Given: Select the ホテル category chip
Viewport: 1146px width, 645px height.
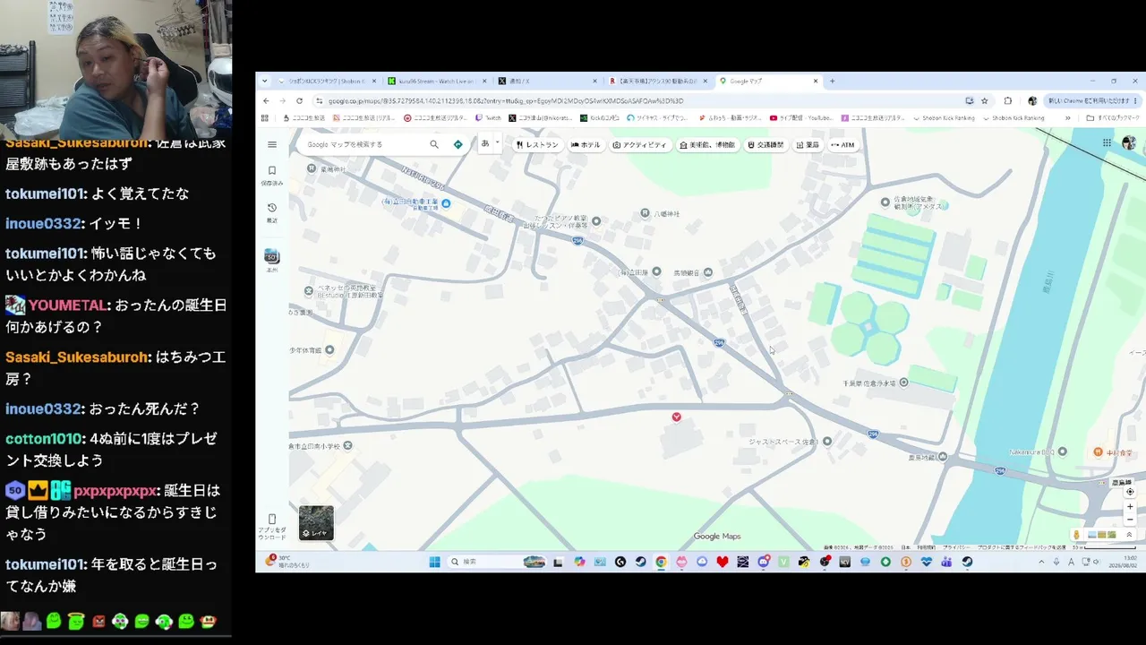Looking at the screenshot, I should [x=586, y=145].
